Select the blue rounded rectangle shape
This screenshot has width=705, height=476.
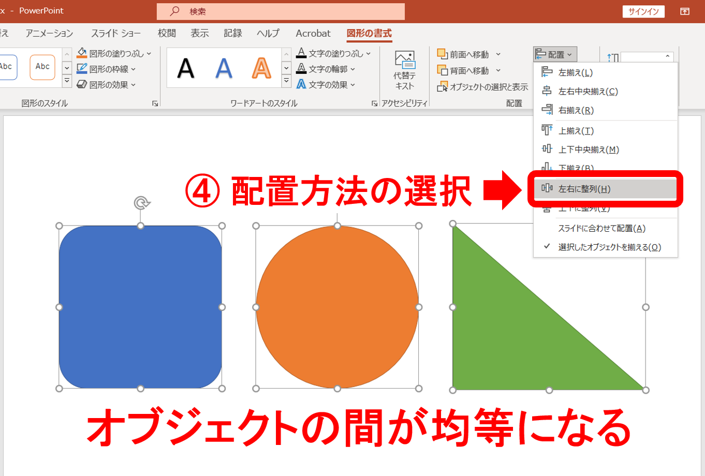coord(140,307)
